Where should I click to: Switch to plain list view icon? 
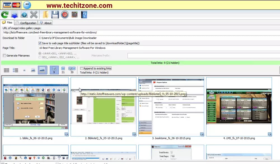(6, 70)
